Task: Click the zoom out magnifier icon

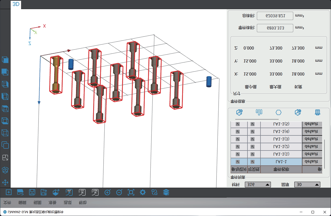Action: click(119, 192)
